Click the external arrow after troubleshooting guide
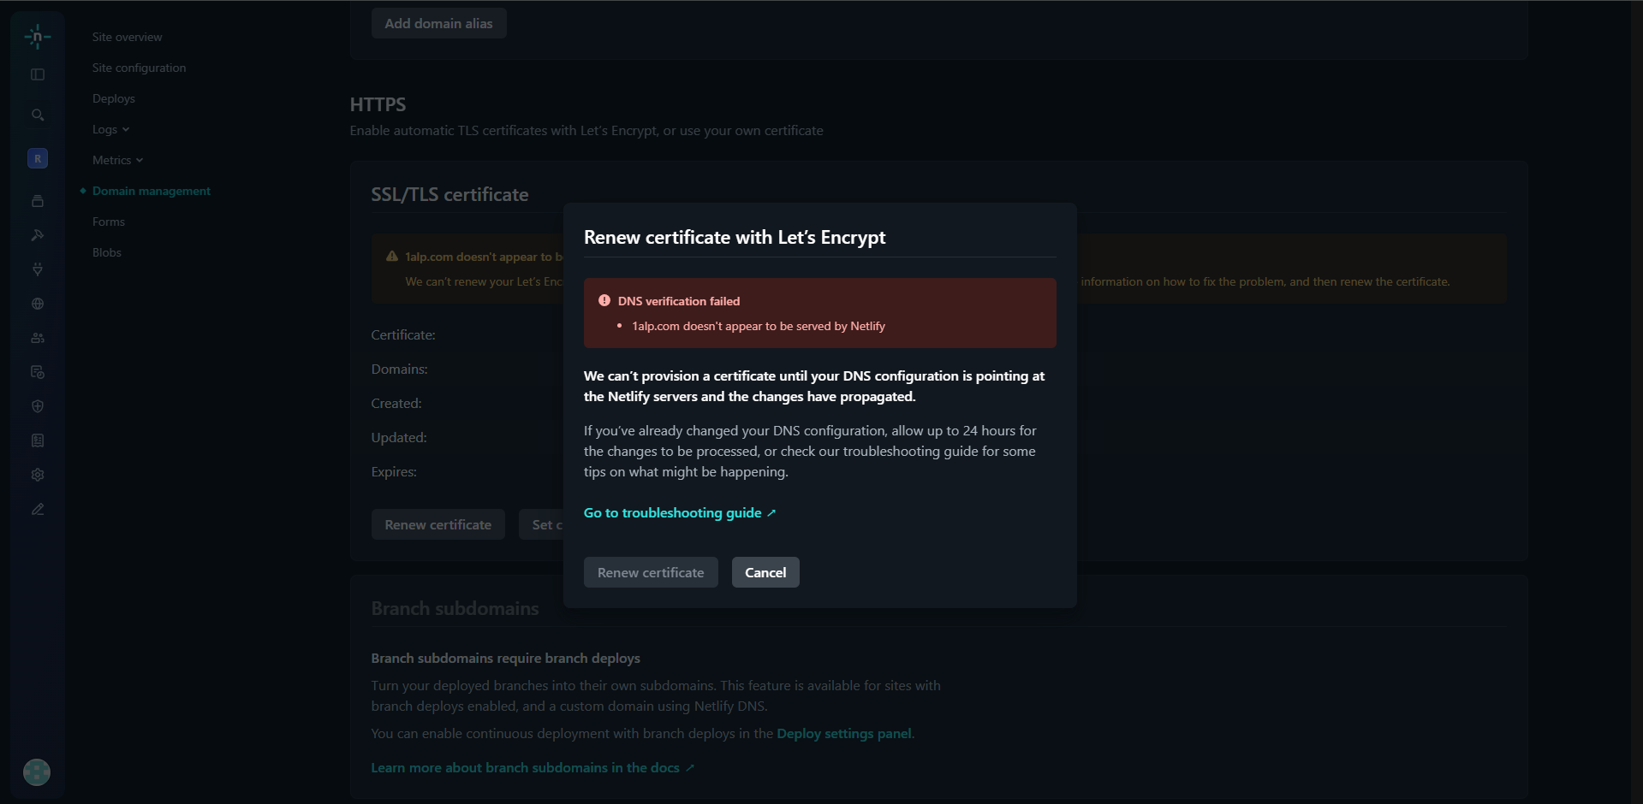This screenshot has width=1643, height=804. pos(771,513)
